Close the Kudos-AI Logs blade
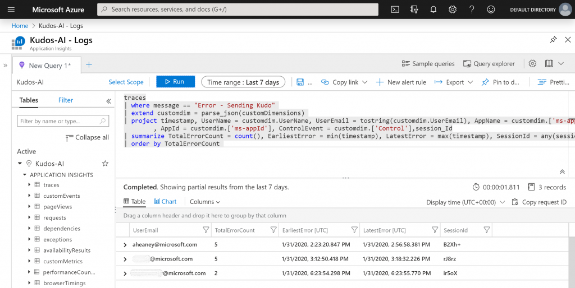 click(568, 40)
